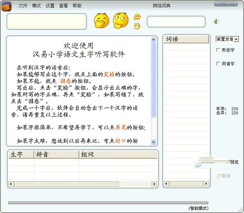Click the 预览 button
This screenshot has height=213, width=244.
[x=234, y=162]
